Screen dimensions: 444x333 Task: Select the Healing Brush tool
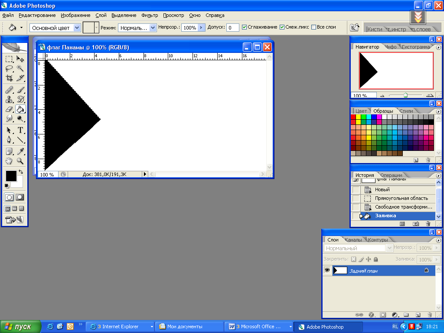[x=9, y=90]
